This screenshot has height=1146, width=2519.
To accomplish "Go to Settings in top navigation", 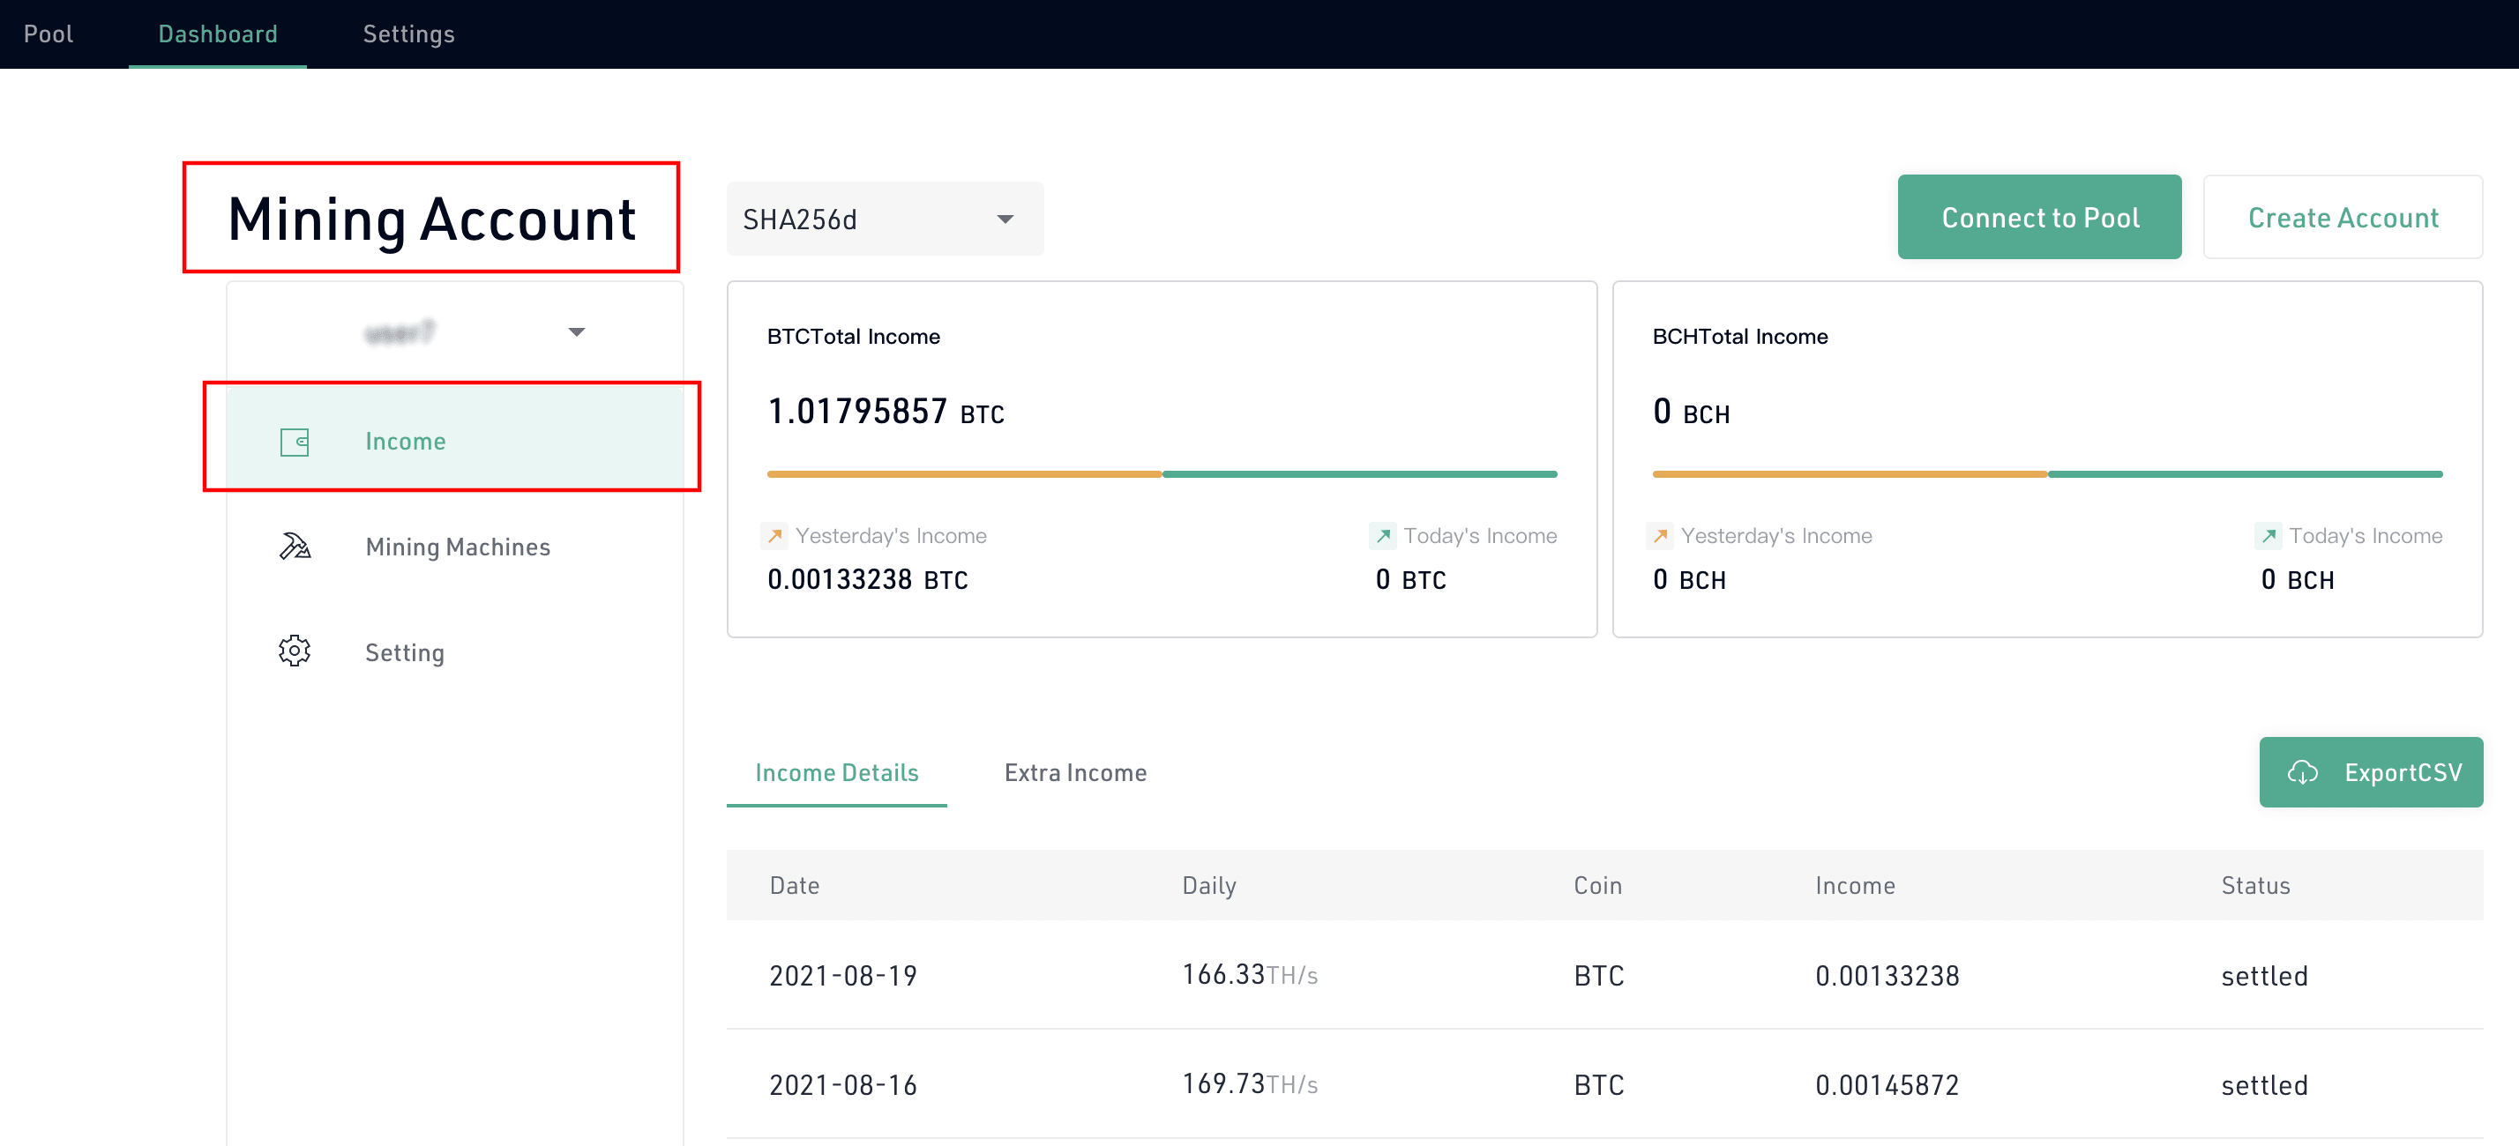I will [x=408, y=34].
